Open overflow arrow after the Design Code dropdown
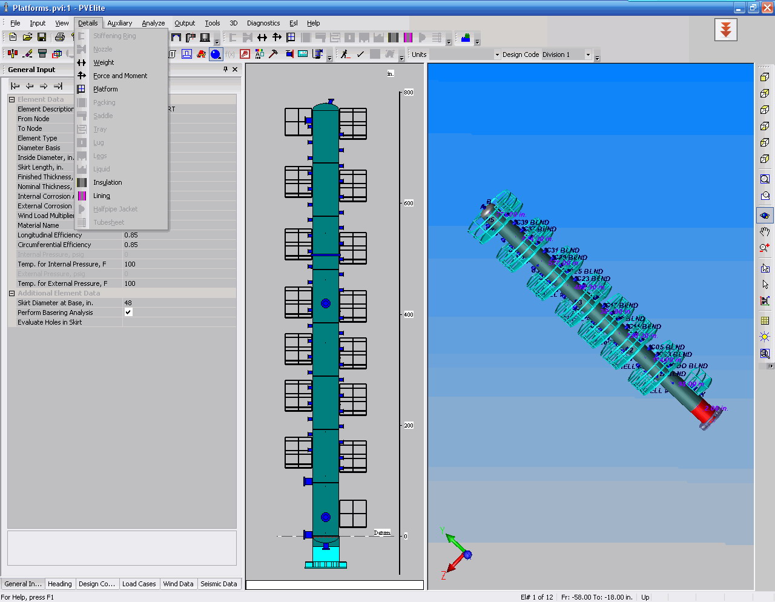 597,58
